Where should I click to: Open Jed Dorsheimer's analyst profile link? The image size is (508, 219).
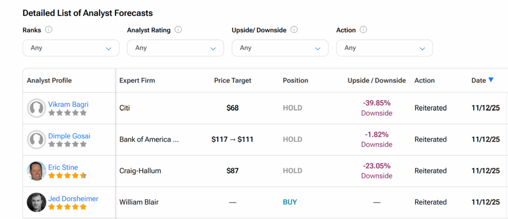coord(73,199)
